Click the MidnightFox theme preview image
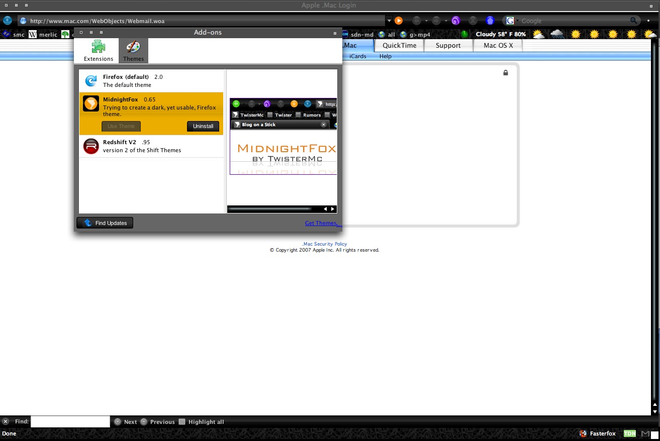 283,137
